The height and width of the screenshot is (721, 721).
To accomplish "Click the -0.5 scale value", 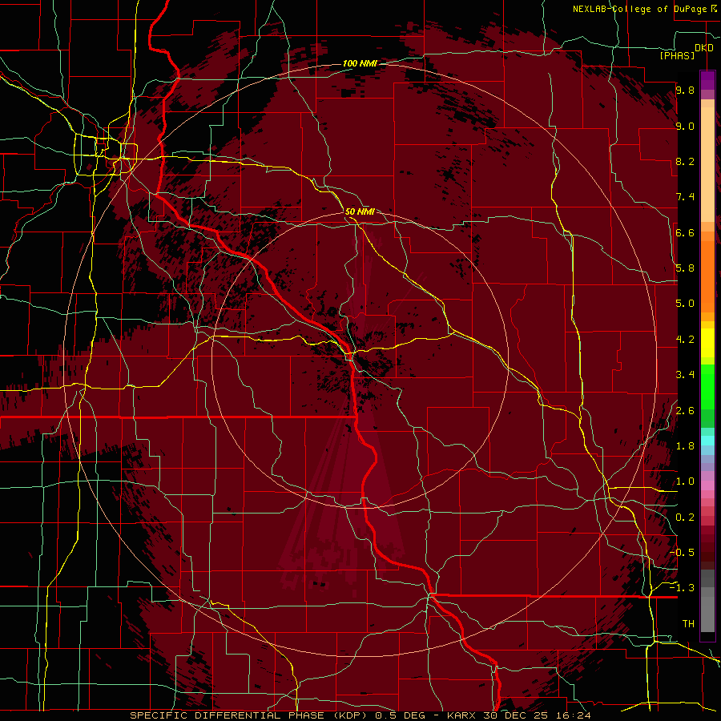I will pos(682,552).
